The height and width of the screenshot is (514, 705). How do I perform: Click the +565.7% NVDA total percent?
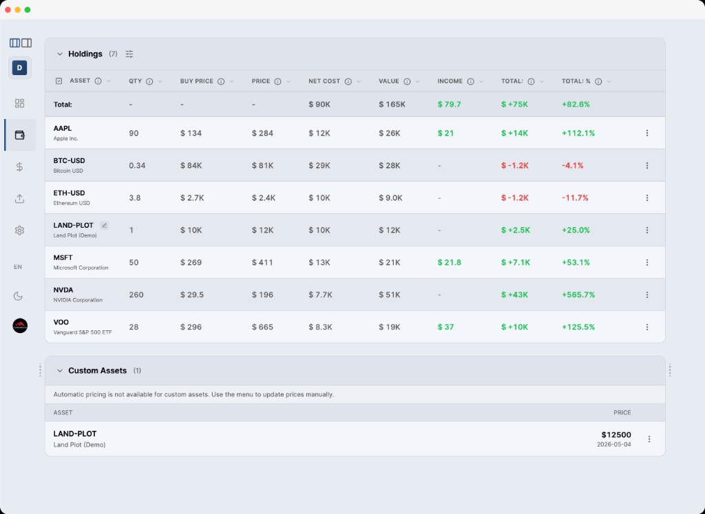tap(578, 295)
